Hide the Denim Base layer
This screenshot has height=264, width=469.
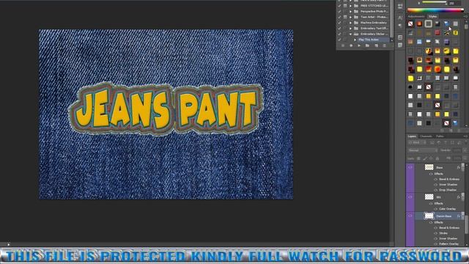point(410,216)
